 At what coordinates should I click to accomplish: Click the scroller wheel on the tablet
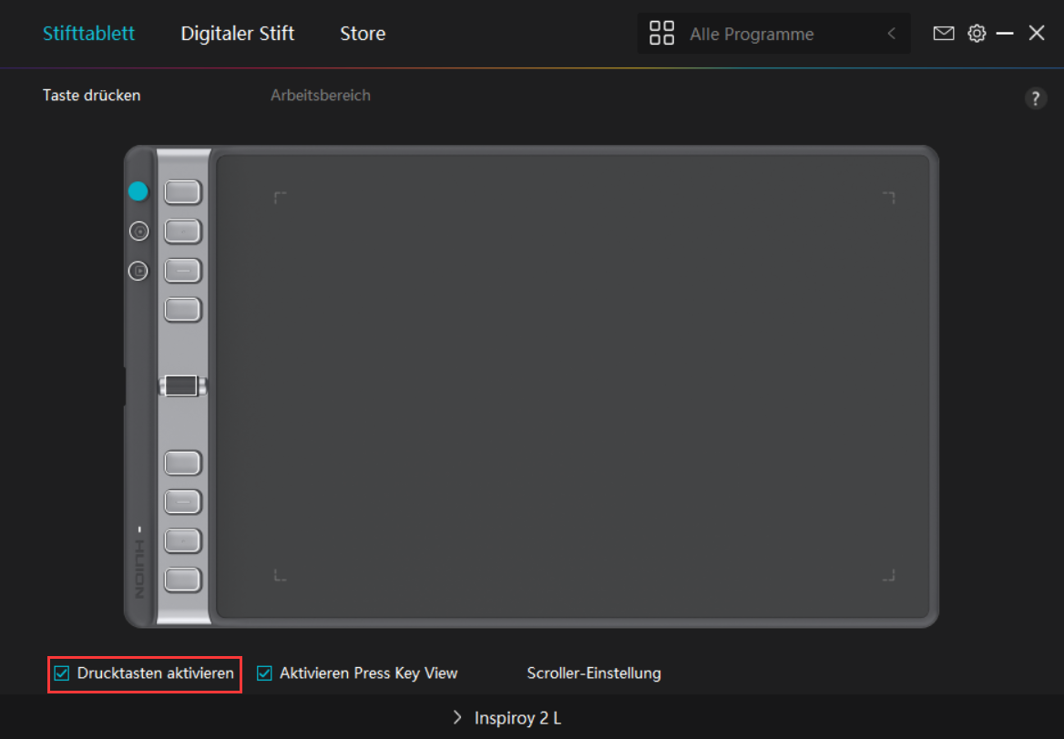click(182, 385)
